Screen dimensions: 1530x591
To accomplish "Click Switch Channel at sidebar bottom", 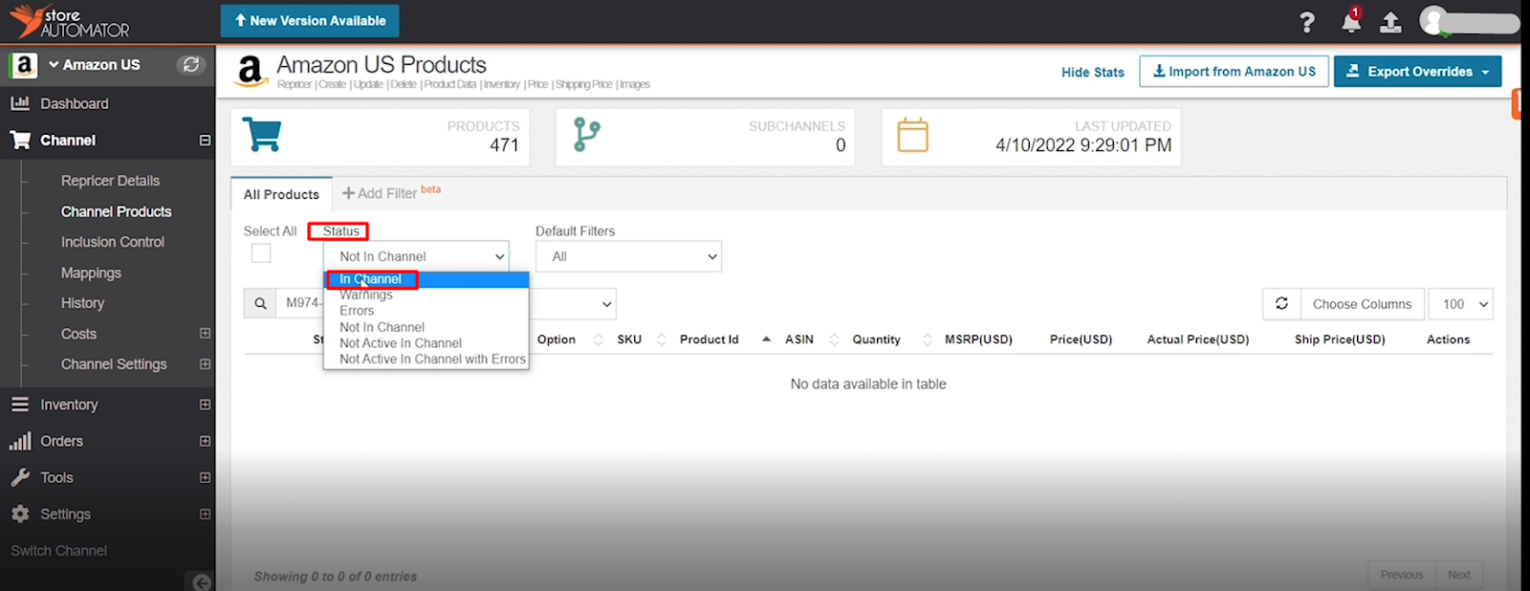I will pyautogui.click(x=58, y=551).
